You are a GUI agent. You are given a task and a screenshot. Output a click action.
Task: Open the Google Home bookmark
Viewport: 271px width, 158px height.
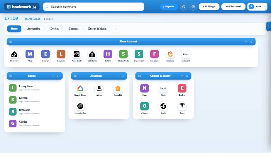pos(80,88)
